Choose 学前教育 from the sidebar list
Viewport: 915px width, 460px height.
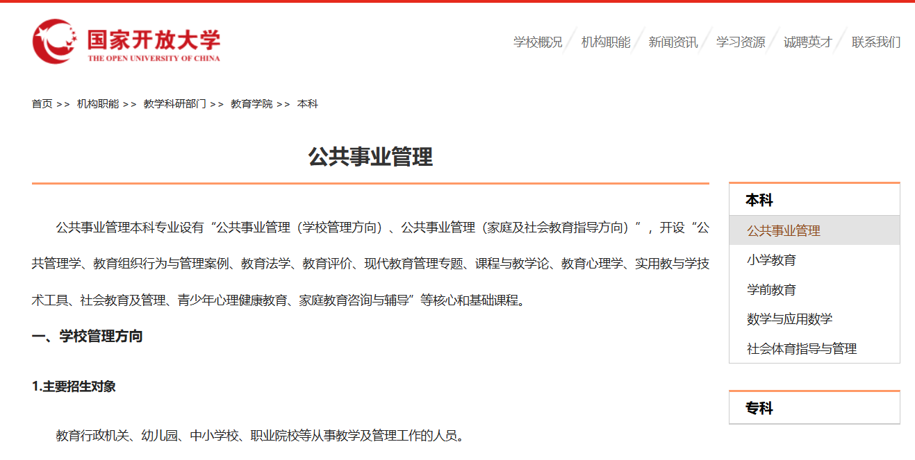771,290
